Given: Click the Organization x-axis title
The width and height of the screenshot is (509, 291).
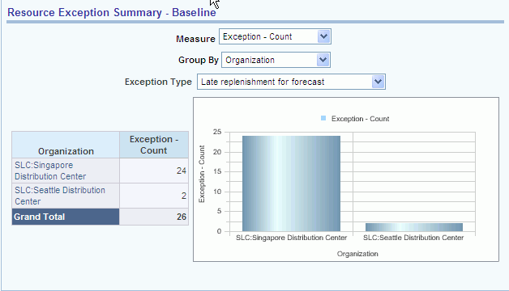Looking at the screenshot, I should click(x=357, y=254).
